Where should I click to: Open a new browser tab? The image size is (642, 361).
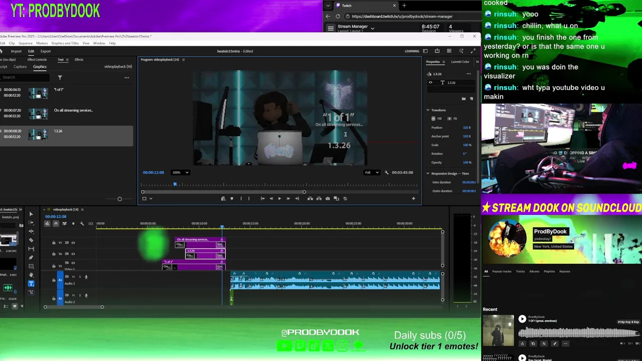click(404, 6)
